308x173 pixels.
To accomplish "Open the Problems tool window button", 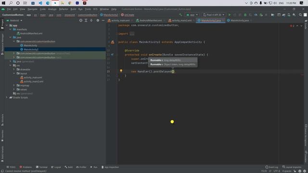I will (26, 167).
